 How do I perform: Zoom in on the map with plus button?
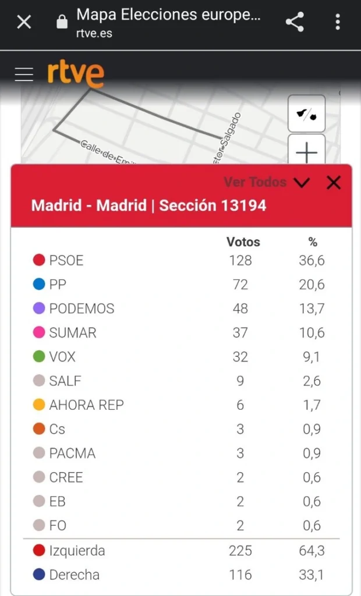[x=306, y=152]
